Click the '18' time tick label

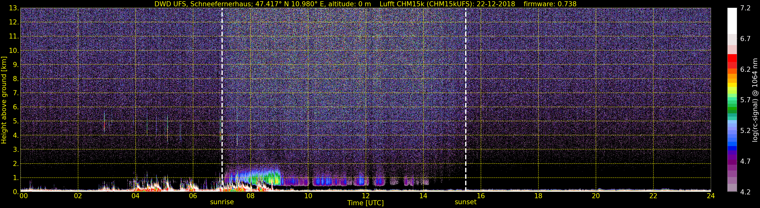tap(538, 196)
